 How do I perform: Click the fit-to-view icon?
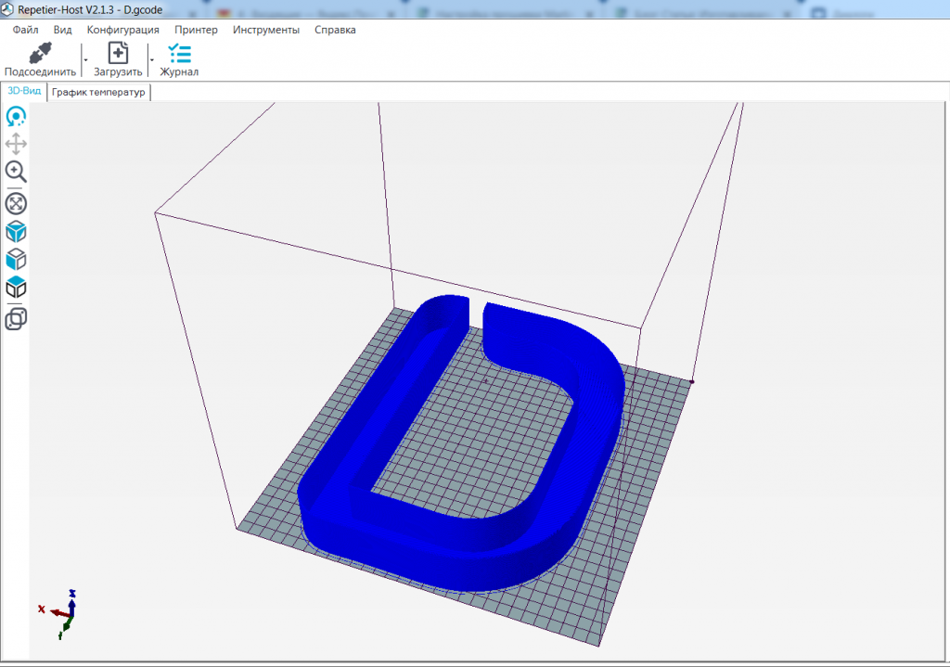point(16,203)
